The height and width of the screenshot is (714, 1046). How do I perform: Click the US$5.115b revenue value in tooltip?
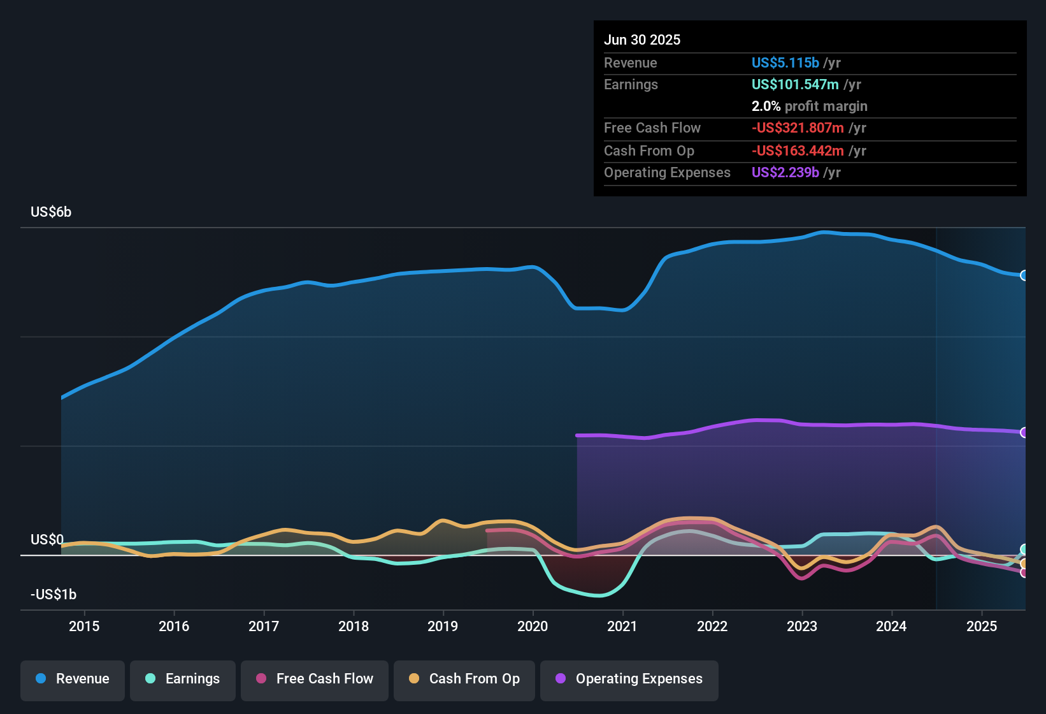pos(785,62)
